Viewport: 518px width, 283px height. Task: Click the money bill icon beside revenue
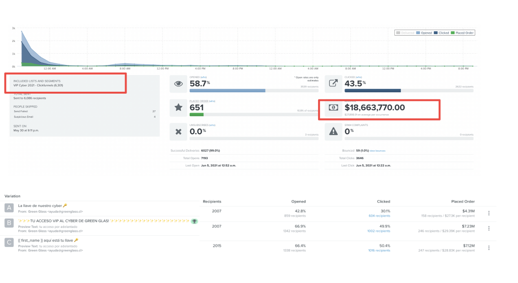click(x=333, y=107)
